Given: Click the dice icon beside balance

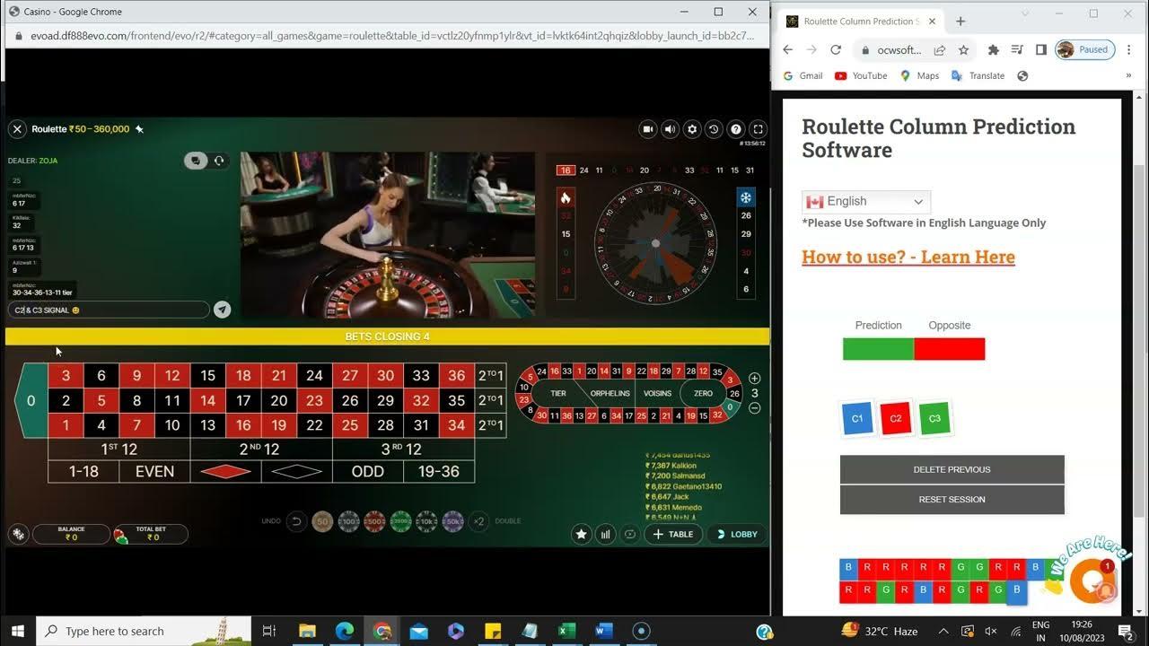Looking at the screenshot, I should click(x=18, y=534).
